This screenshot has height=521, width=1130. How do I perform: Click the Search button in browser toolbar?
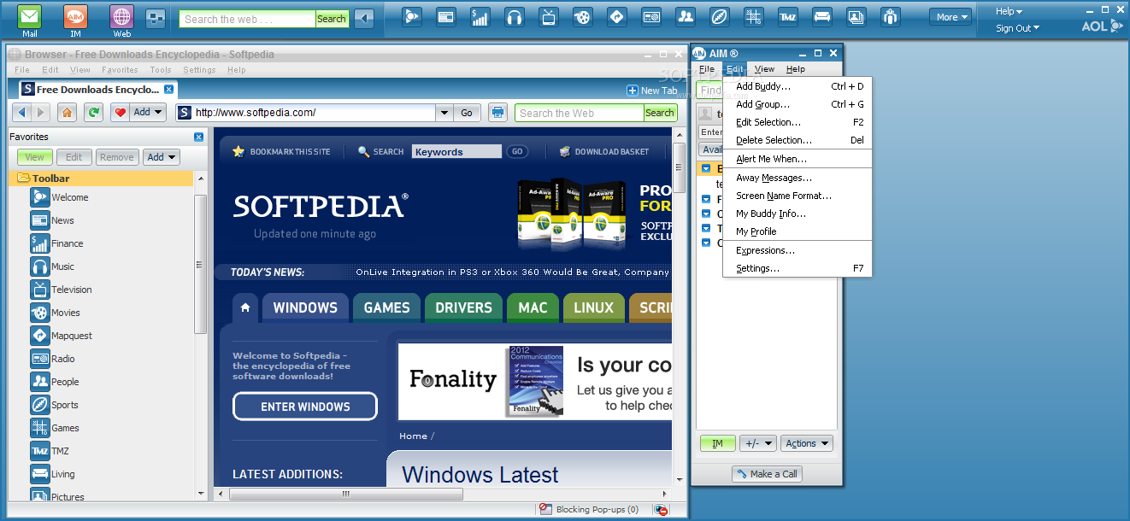(660, 113)
